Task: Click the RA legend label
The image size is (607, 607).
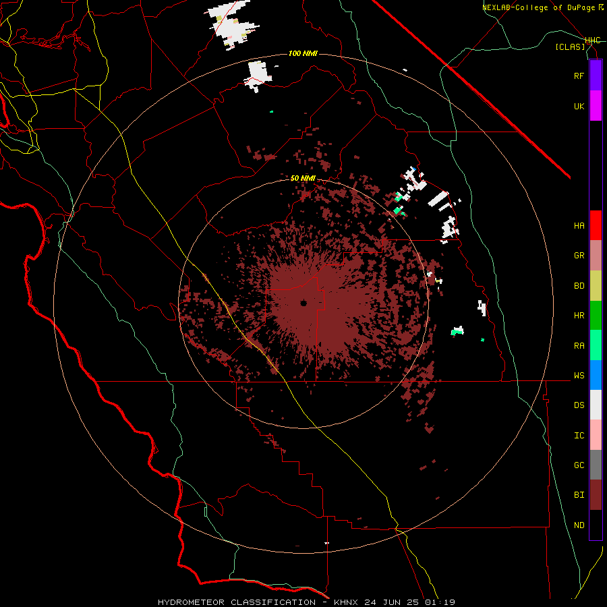Action: [x=579, y=346]
